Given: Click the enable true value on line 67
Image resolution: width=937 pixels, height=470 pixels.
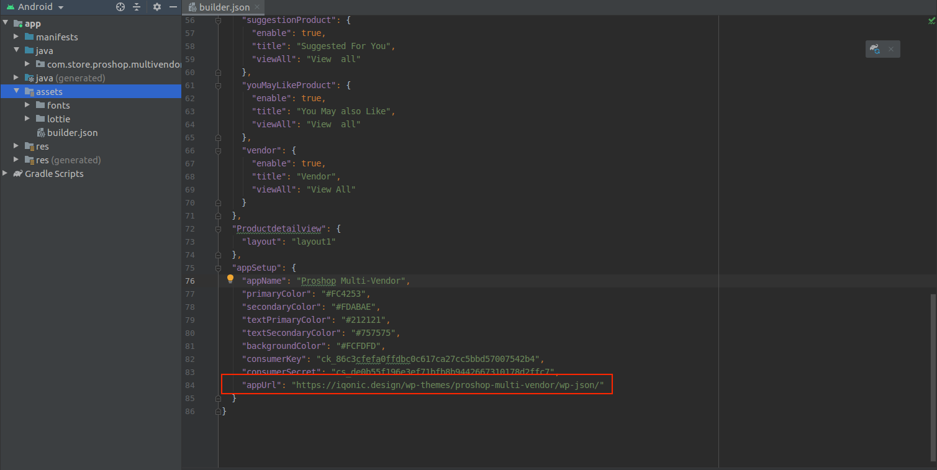Looking at the screenshot, I should [x=311, y=163].
